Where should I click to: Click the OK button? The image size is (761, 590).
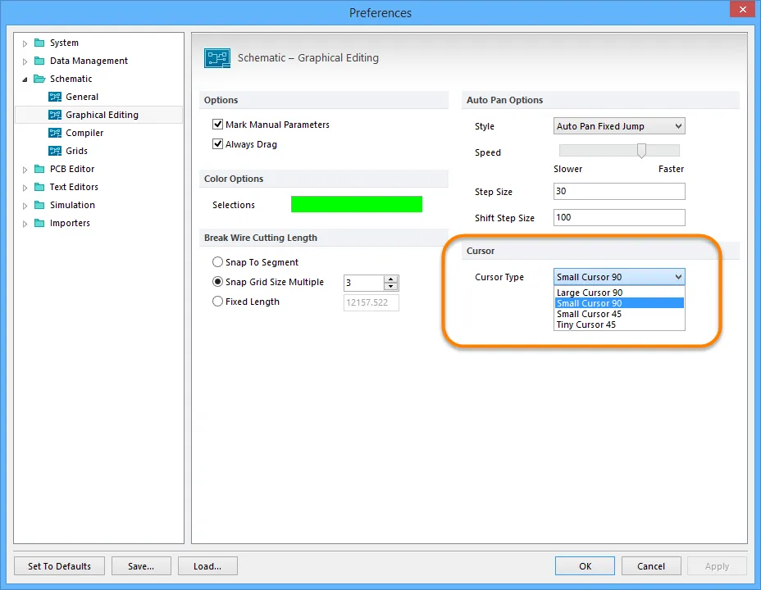click(585, 566)
